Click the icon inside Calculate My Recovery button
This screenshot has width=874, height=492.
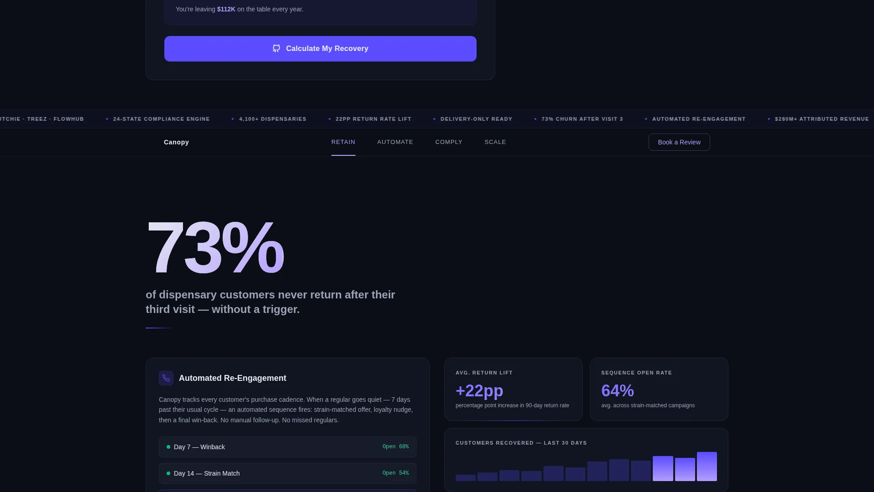pyautogui.click(x=276, y=49)
